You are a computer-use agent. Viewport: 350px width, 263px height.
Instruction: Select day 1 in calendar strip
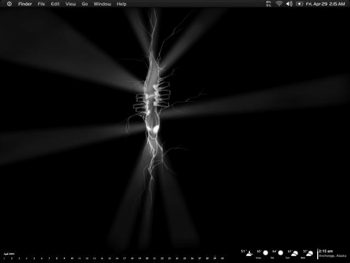(x=4, y=258)
